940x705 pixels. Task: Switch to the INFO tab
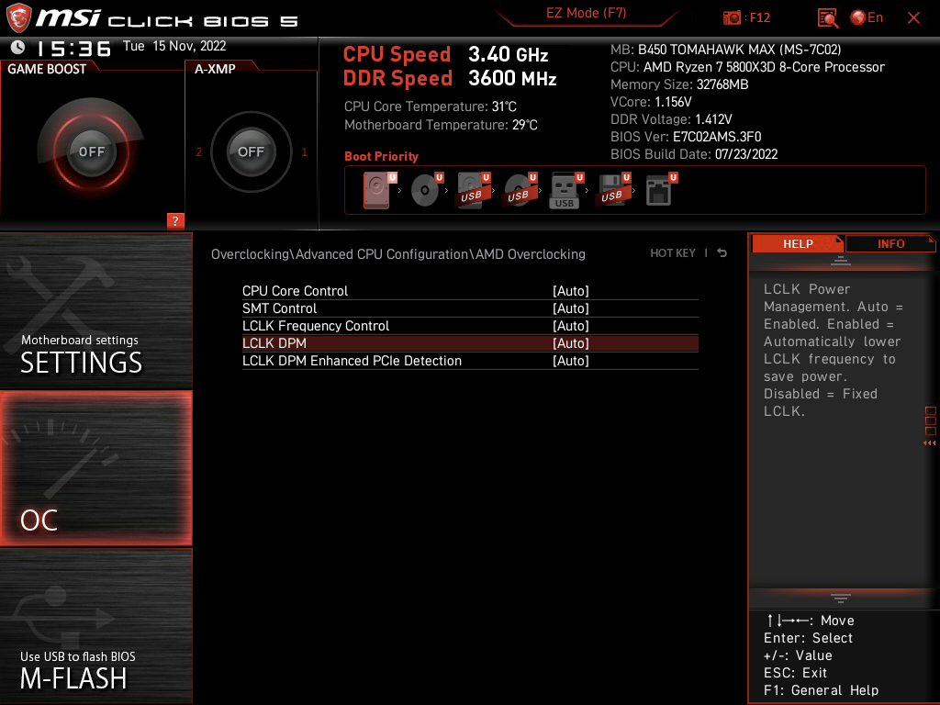[890, 243]
